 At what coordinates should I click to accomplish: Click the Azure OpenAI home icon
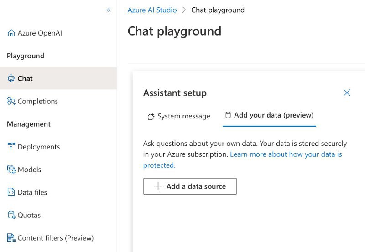coord(11,33)
